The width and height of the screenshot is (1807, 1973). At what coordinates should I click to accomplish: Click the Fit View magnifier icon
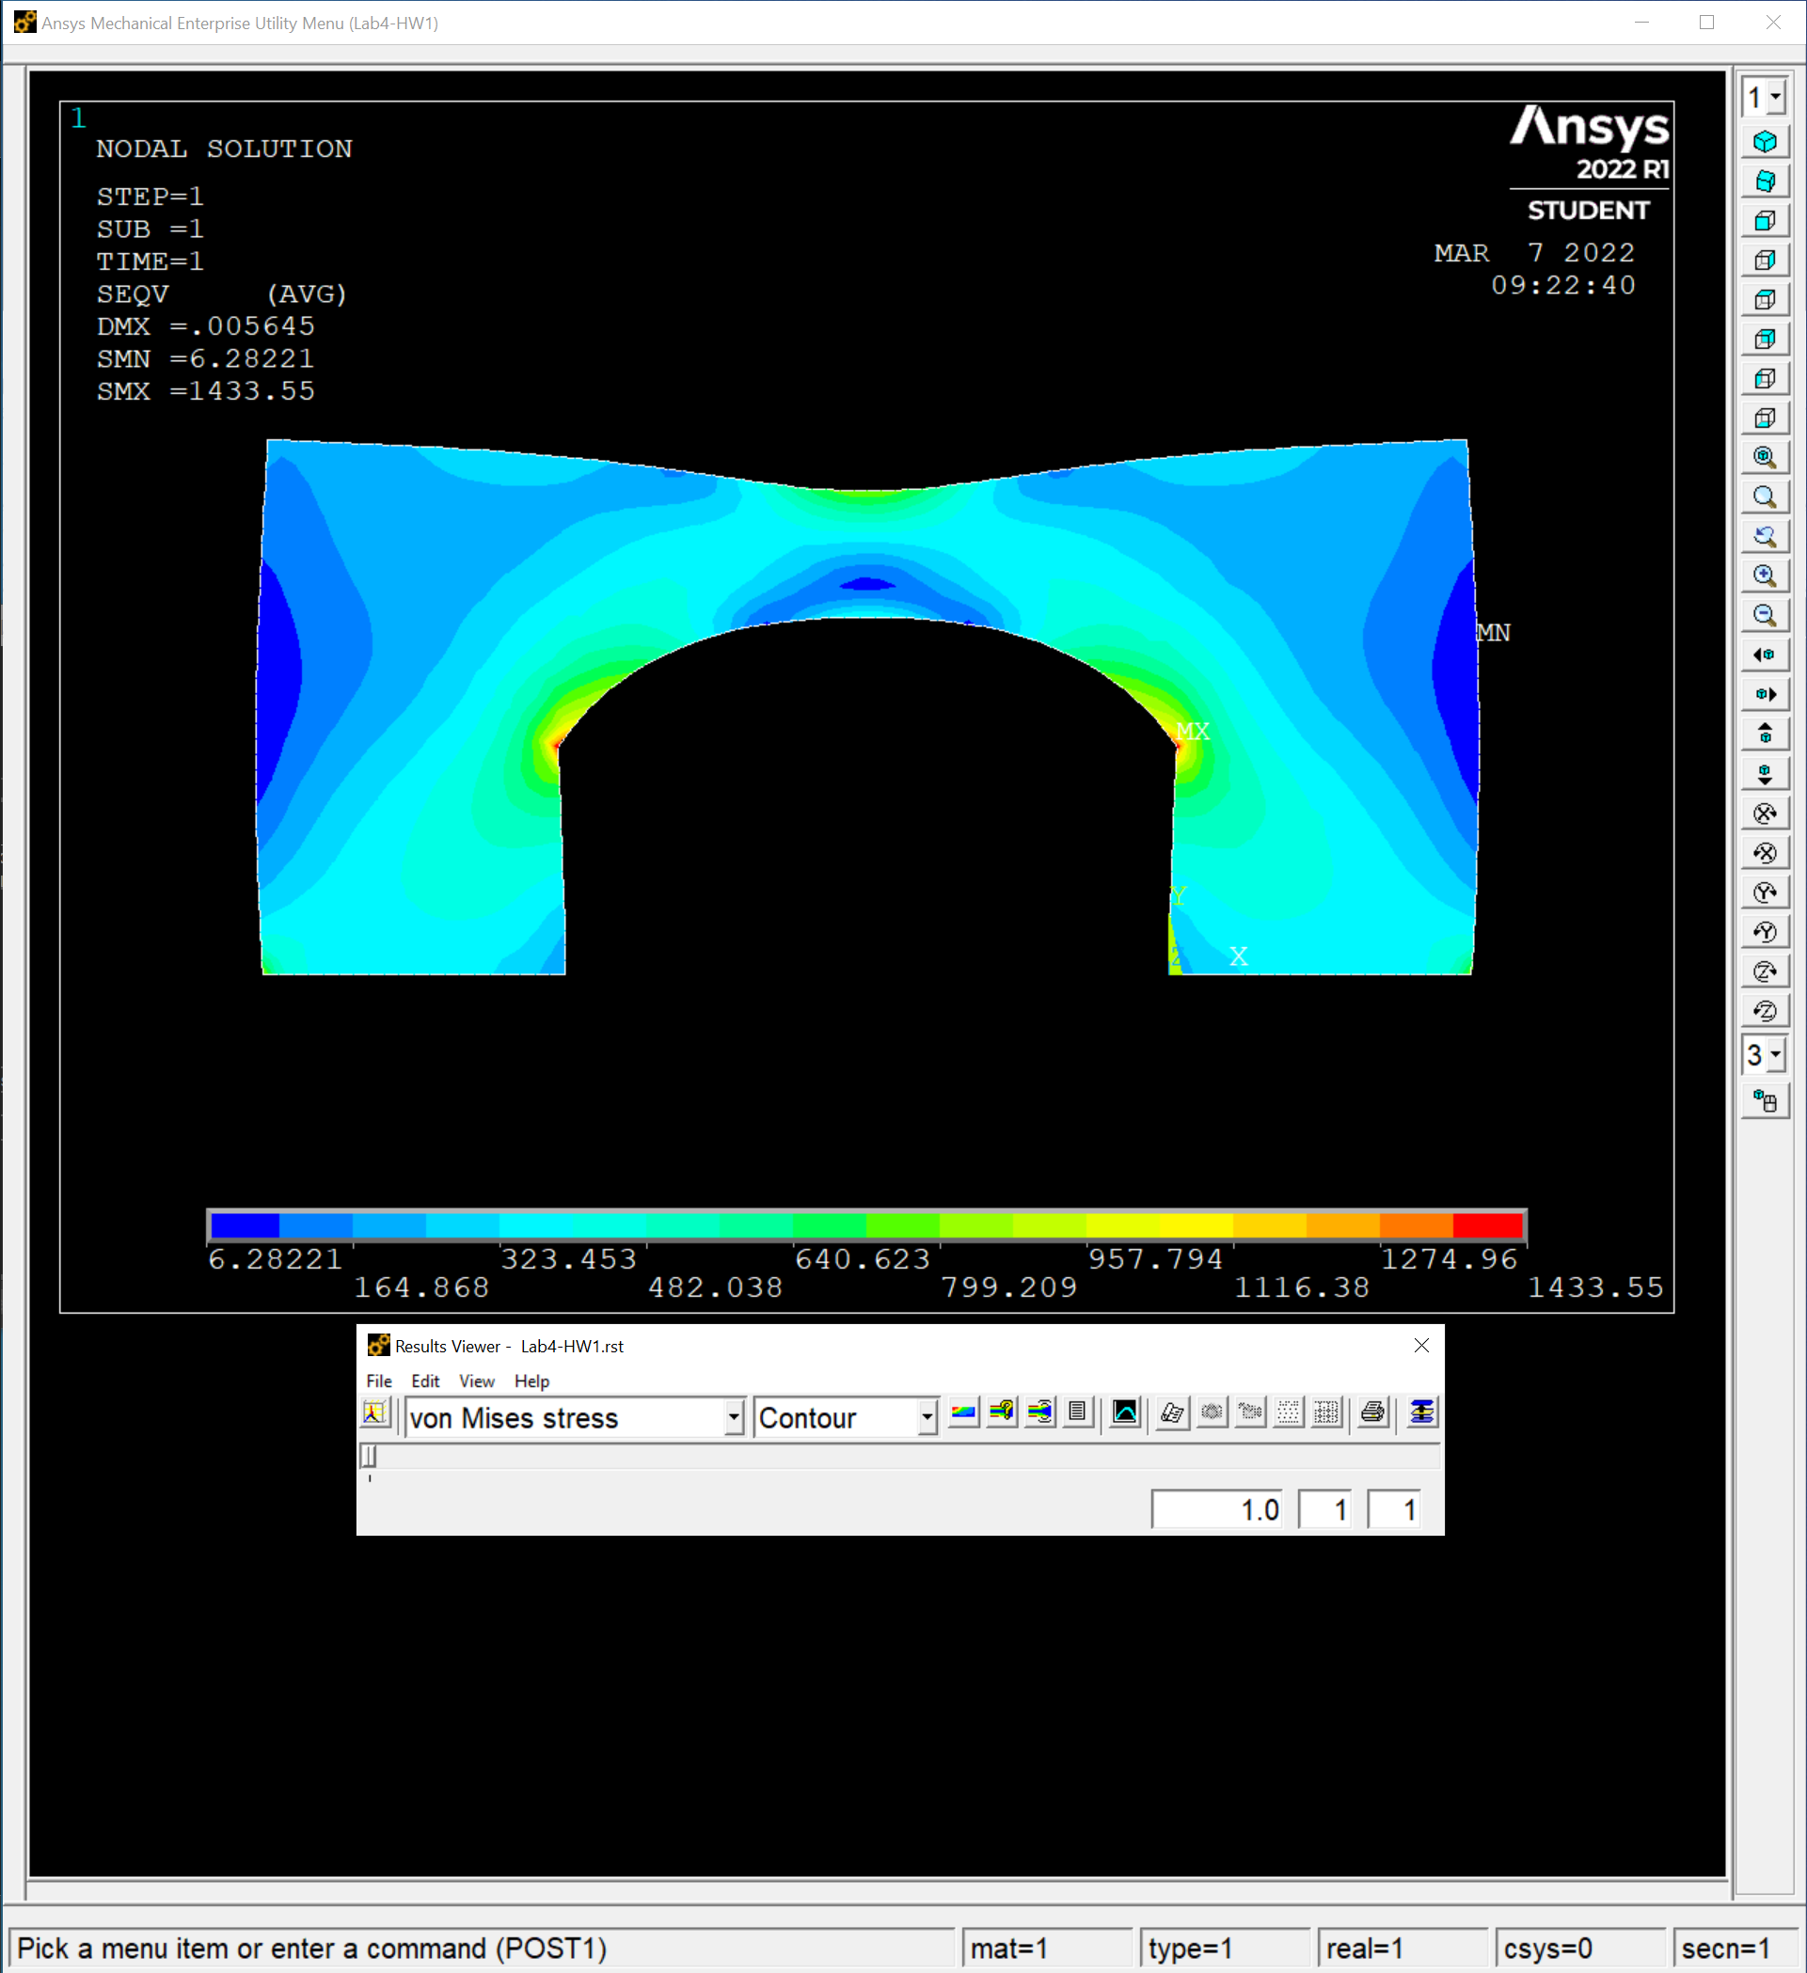click(x=1765, y=458)
